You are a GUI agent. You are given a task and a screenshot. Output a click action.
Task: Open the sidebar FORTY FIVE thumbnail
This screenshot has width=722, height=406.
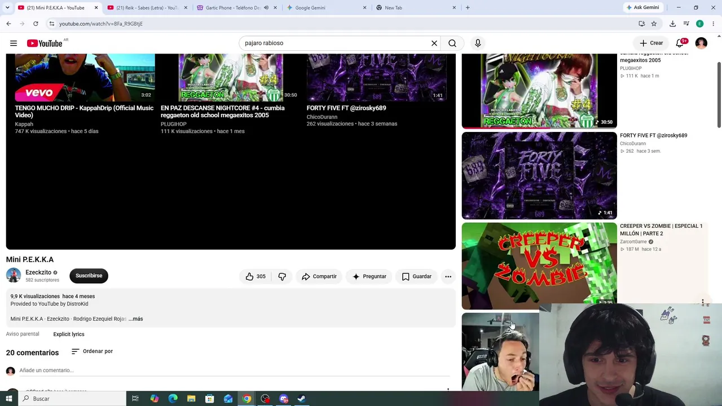coord(539,175)
